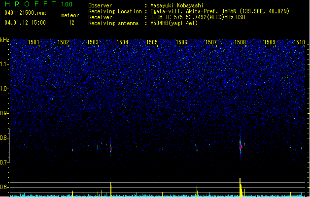
Task: Click the yellow power spike after 1506
Action: pos(197,191)
